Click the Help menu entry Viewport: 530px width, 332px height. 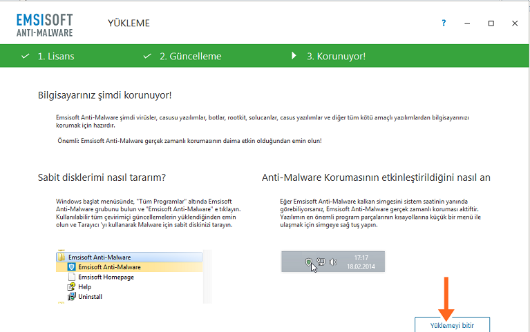tap(84, 286)
